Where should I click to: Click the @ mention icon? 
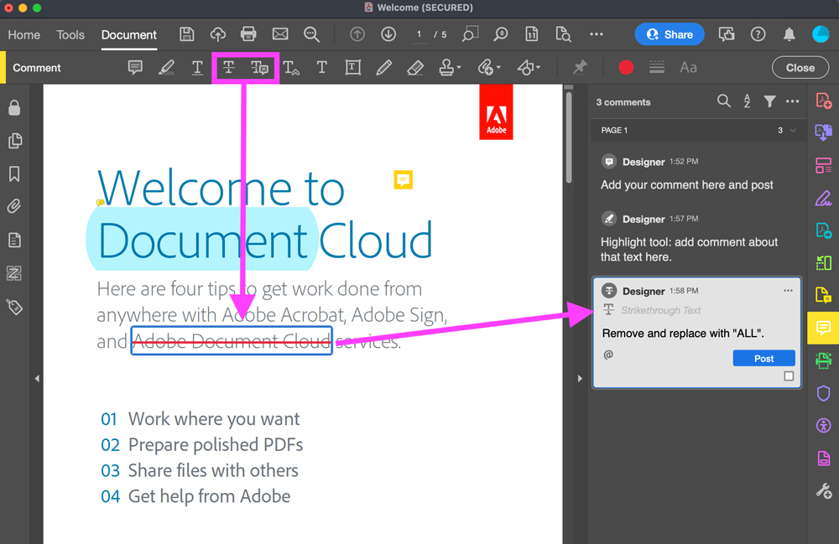[608, 355]
